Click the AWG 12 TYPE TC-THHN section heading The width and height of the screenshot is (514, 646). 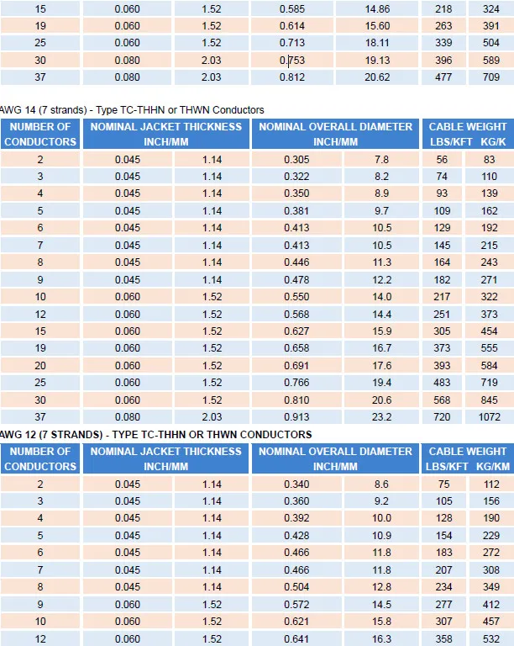(x=156, y=434)
